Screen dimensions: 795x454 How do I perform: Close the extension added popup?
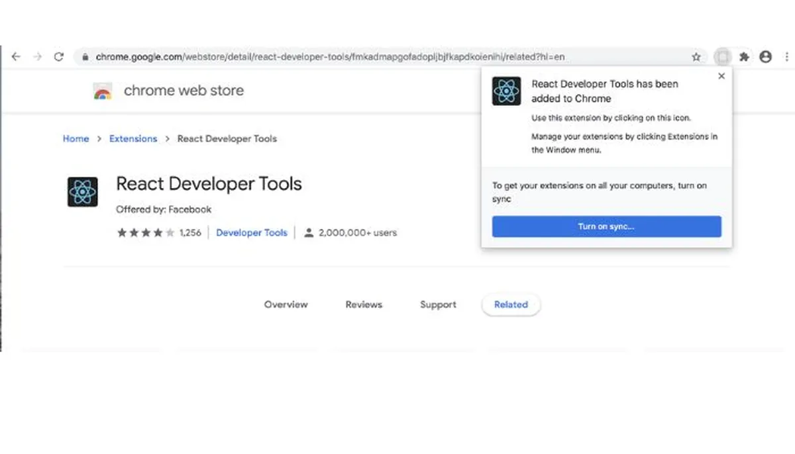[x=721, y=76]
